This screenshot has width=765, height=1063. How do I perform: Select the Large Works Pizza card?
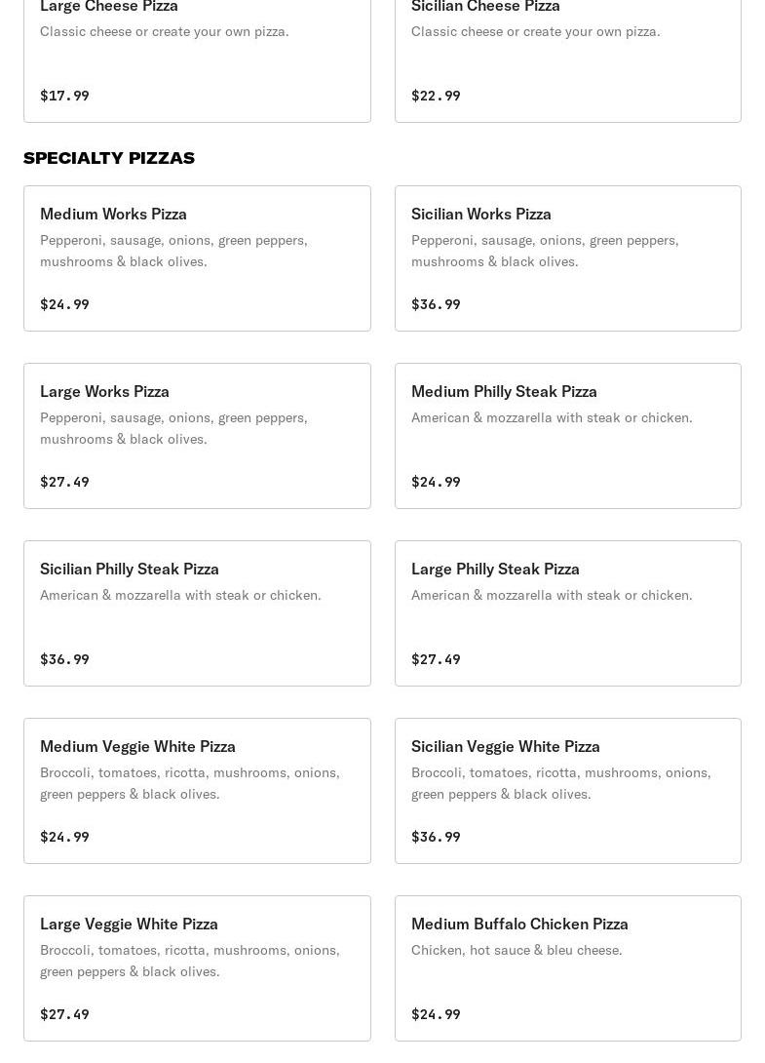(197, 436)
